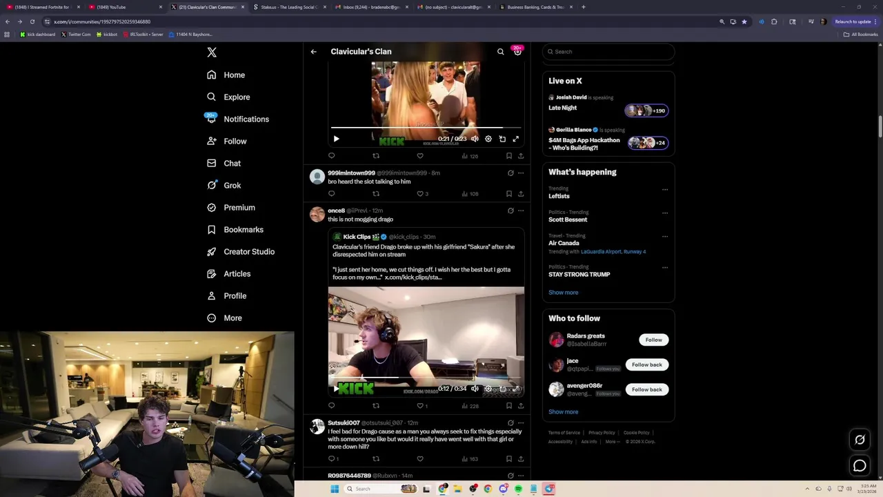Share Sutsuki007's post
The image size is (883, 497).
pos(521,458)
